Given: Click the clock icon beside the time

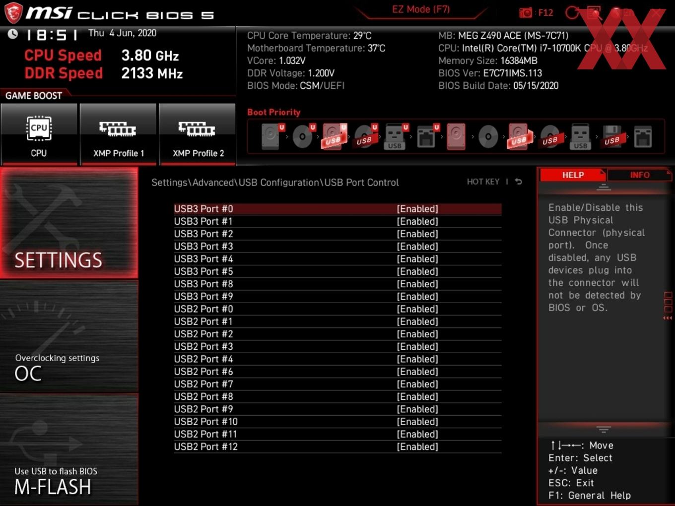Looking at the screenshot, I should pos(13,34).
